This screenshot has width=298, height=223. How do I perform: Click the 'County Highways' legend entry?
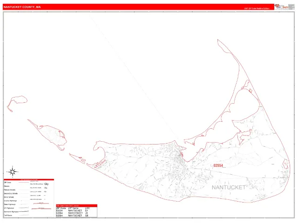tap(10, 201)
